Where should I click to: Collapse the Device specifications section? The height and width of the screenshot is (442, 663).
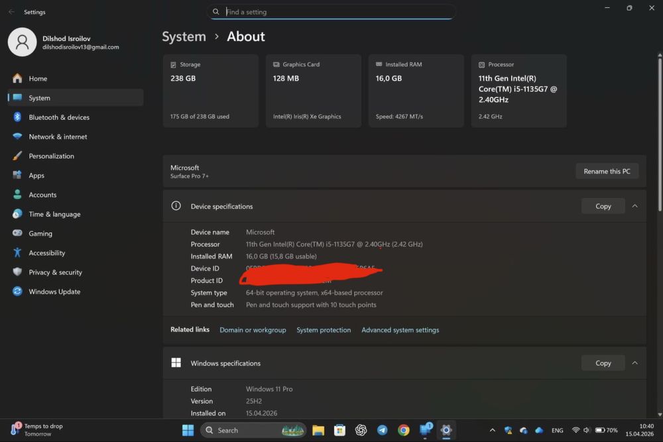(x=634, y=206)
